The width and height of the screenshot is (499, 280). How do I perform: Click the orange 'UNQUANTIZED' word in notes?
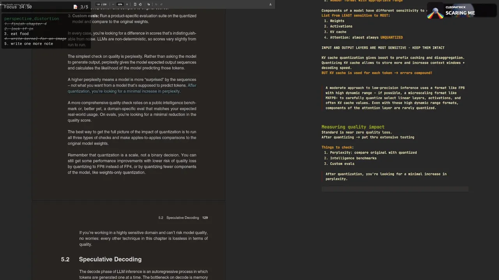click(391, 37)
